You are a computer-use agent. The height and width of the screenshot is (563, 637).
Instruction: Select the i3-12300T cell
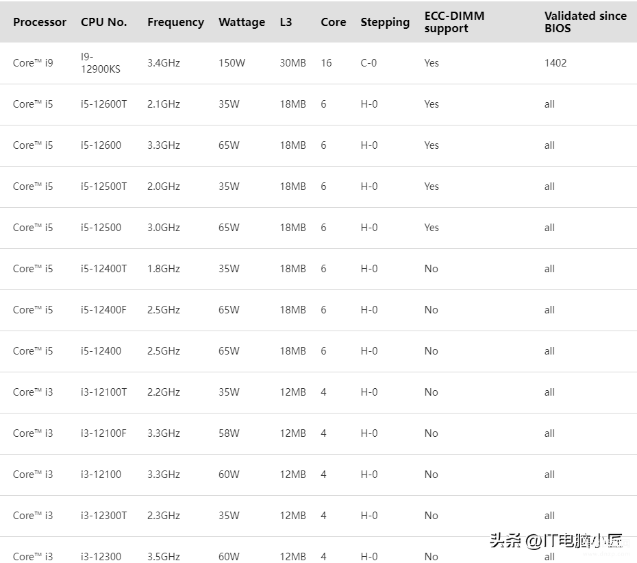click(103, 516)
